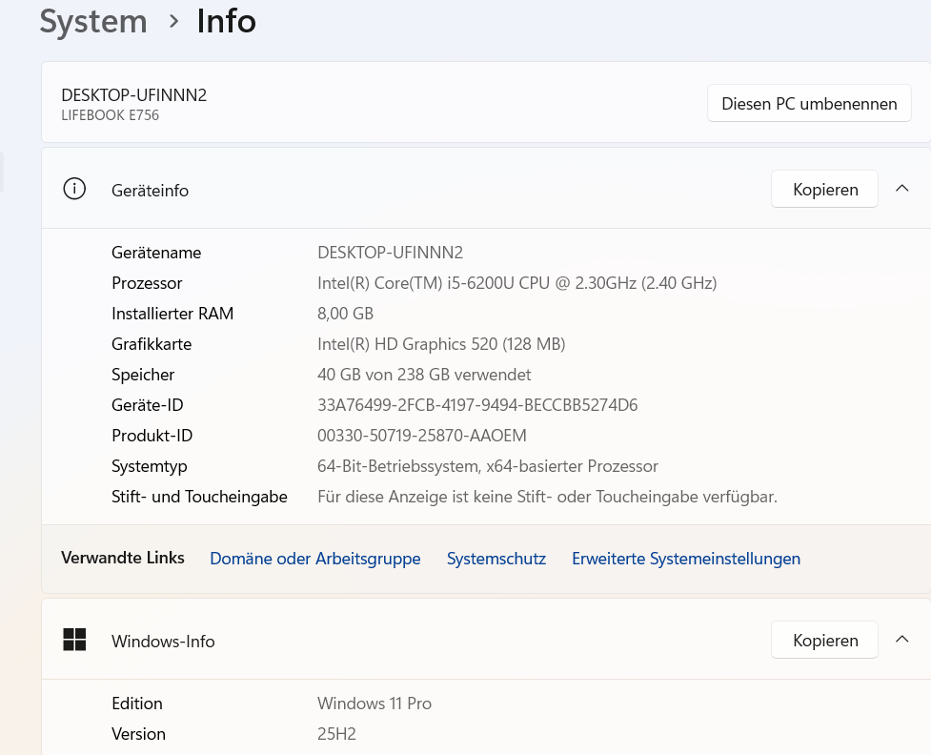Screen dimensions: 931x755
Task: Click the 8,00 GB RAM value
Action: (x=346, y=314)
